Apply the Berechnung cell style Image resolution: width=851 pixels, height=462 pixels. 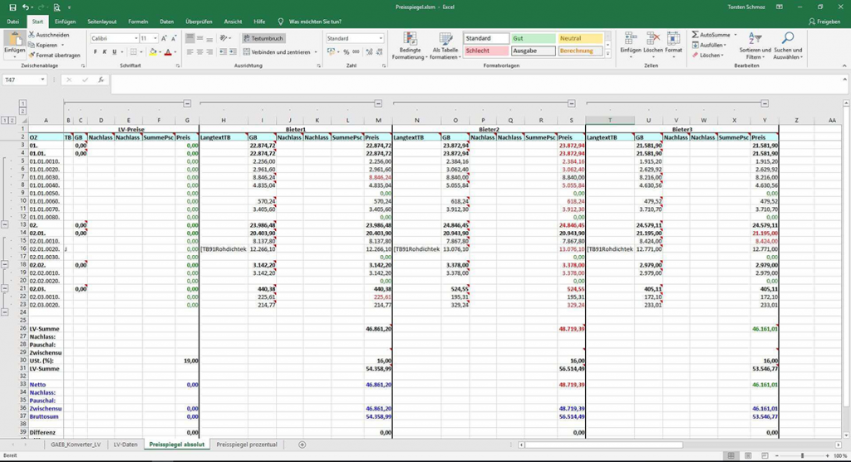(x=580, y=51)
